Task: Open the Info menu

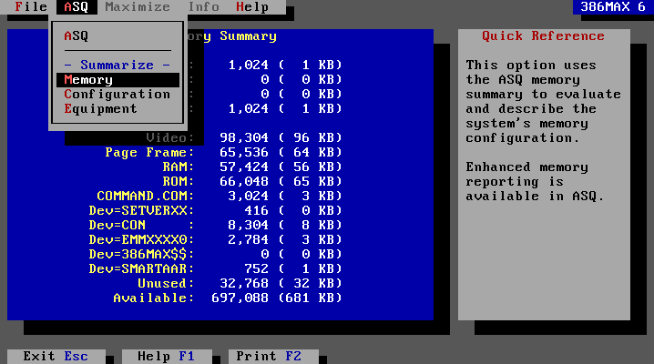Action: coord(203,7)
